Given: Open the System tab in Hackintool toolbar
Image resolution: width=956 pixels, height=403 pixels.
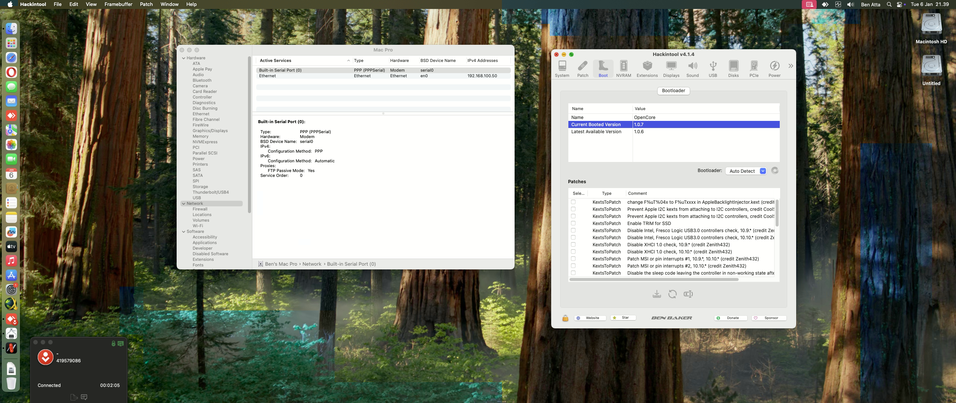Looking at the screenshot, I should point(562,69).
